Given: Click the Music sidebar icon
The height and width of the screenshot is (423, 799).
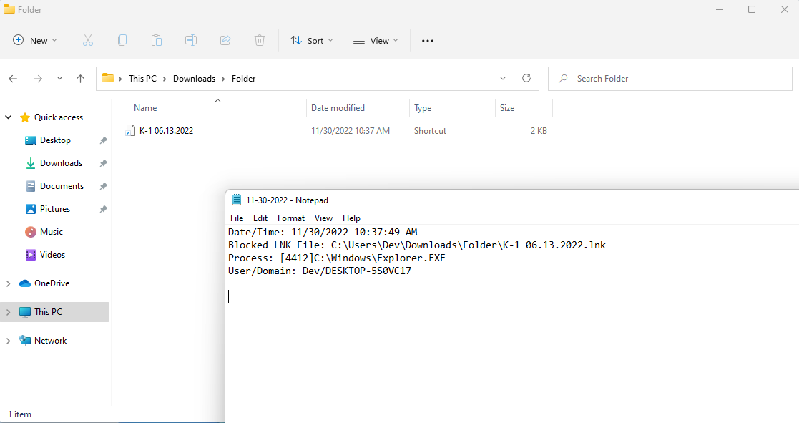Looking at the screenshot, I should 31,232.
